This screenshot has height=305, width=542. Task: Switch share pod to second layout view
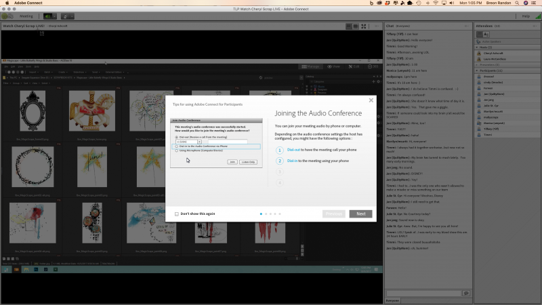(356, 26)
